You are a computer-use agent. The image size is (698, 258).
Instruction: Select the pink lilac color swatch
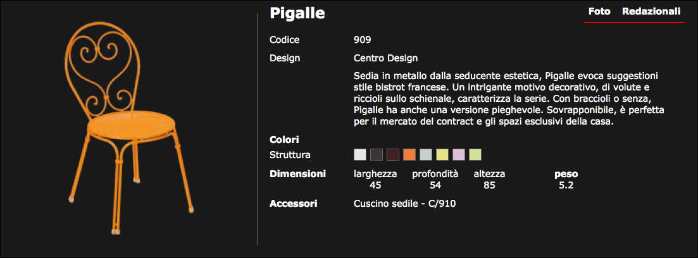click(459, 155)
